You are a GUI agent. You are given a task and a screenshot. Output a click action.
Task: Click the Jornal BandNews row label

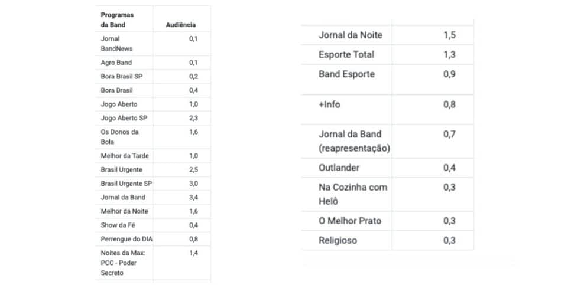(116, 44)
